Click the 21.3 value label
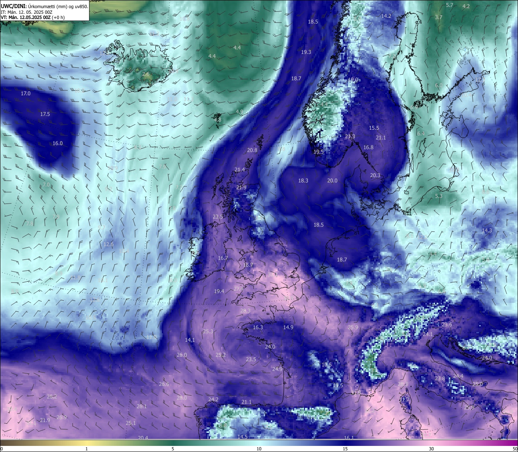518x452 pixels. (350, 137)
